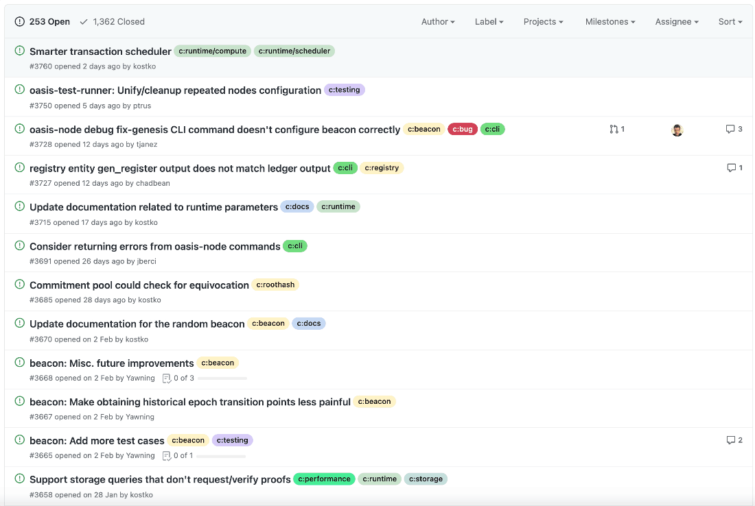Filter by c:registry label
Image resolution: width=755 pixels, height=506 pixels.
point(382,168)
